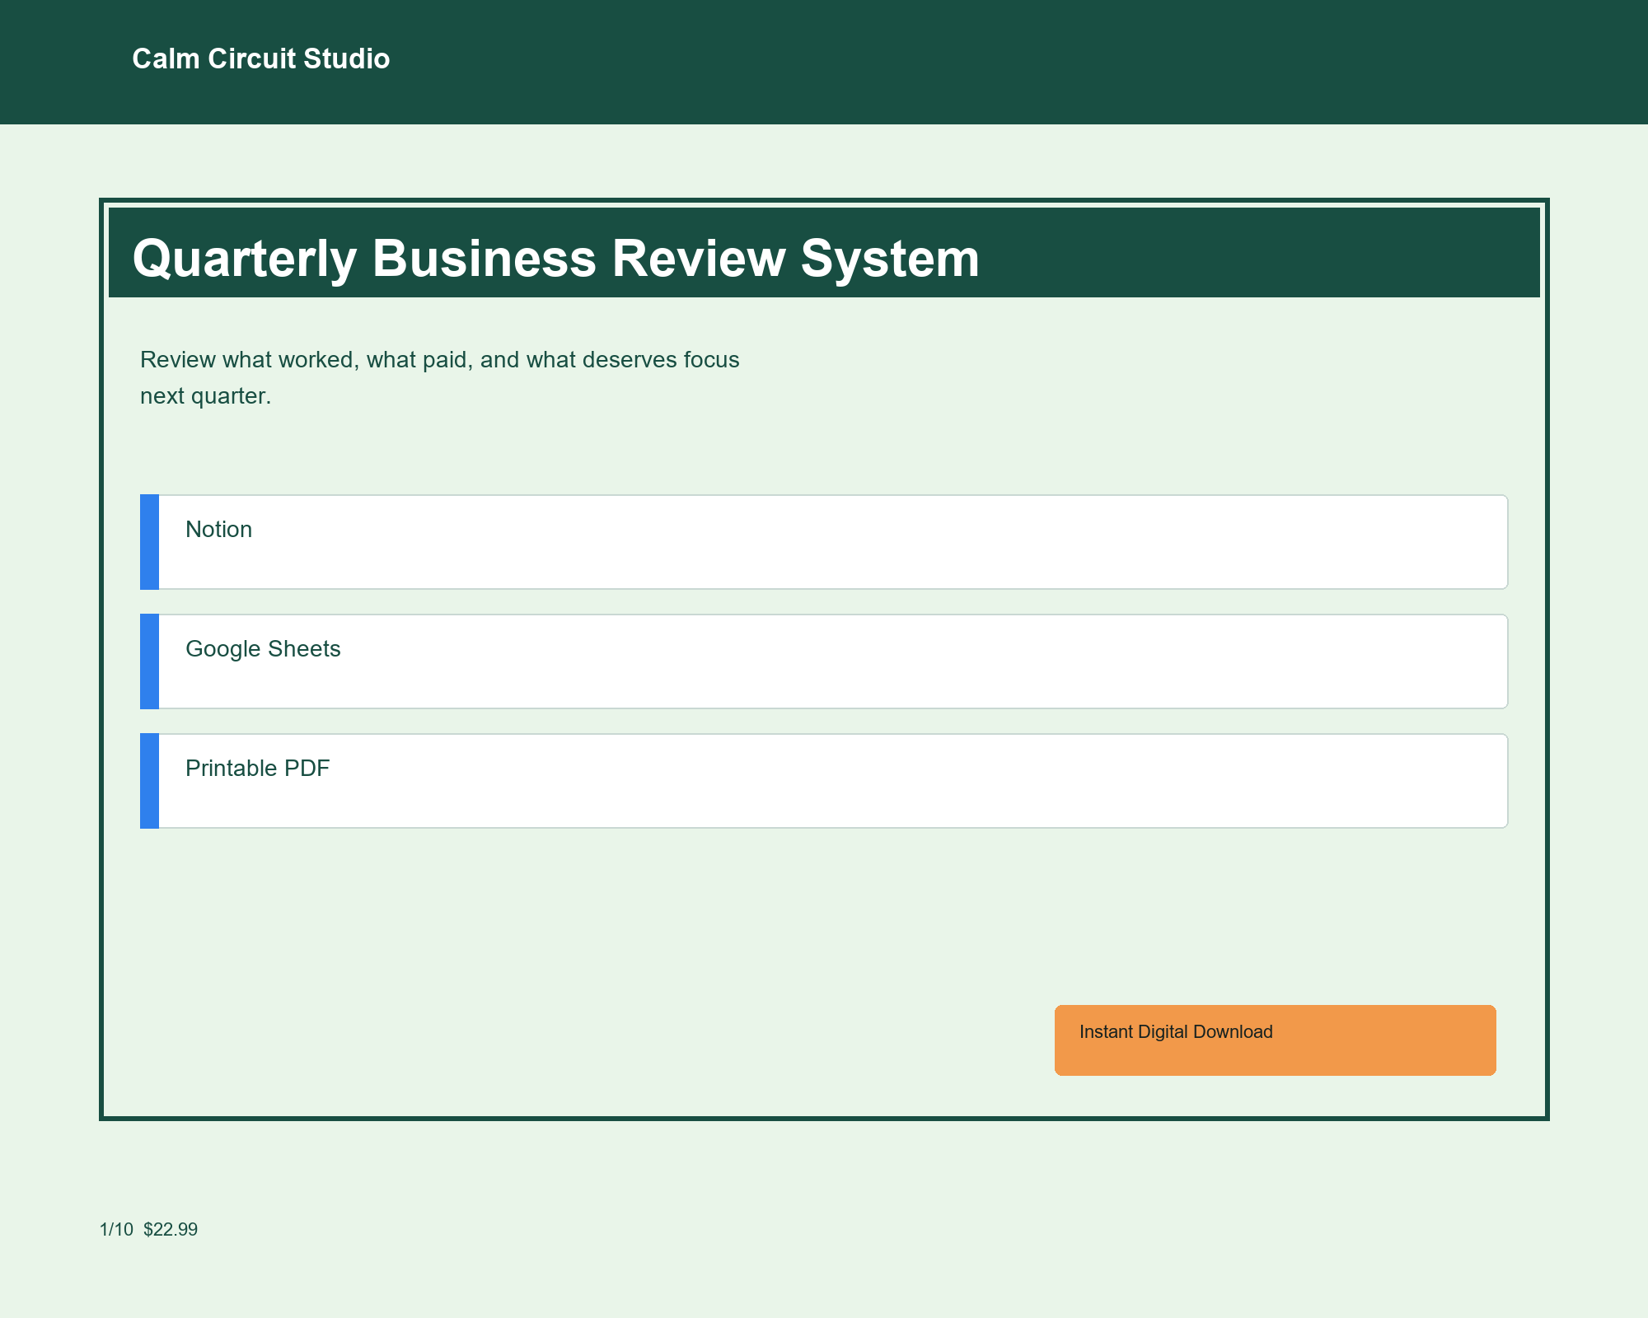This screenshot has width=1648, height=1318.
Task: Click the blue accent bar on the Google Sheets card
Action: (x=149, y=660)
